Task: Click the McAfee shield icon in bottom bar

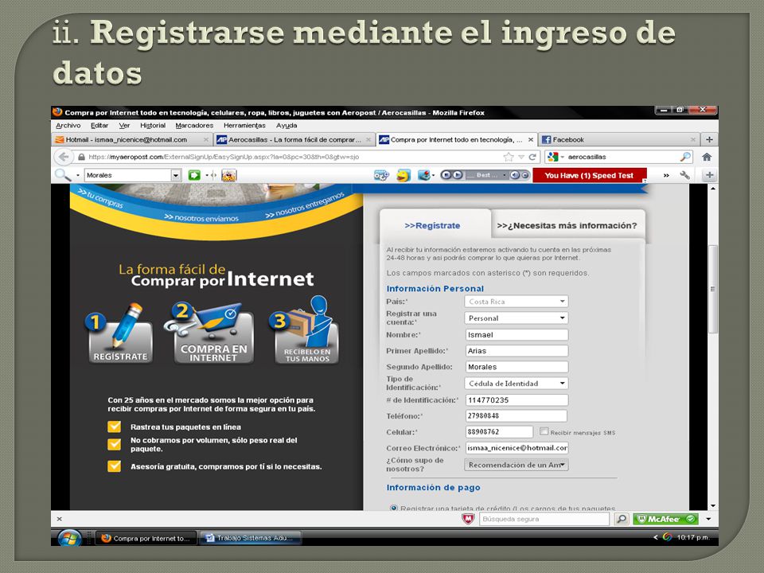Action: (x=468, y=520)
